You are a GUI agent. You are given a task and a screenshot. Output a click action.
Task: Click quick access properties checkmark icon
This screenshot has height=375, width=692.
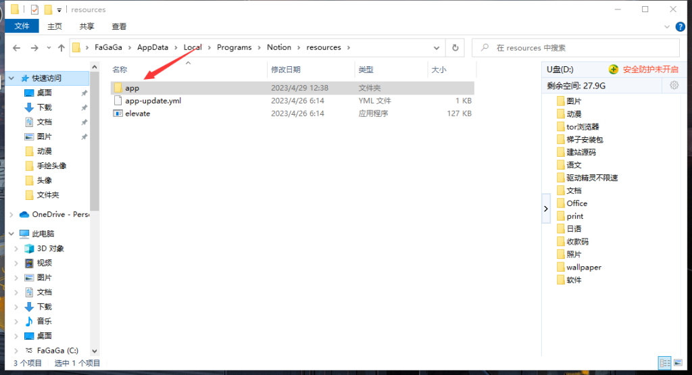[x=34, y=9]
